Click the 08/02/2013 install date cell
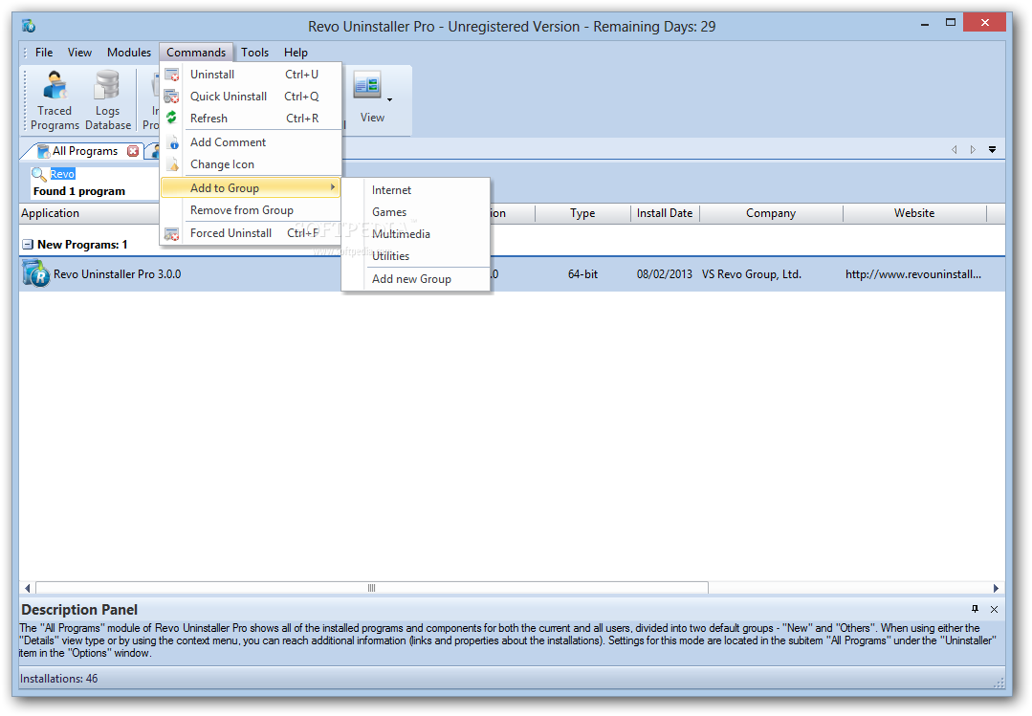This screenshot has width=1032, height=716. pyautogui.click(x=664, y=274)
